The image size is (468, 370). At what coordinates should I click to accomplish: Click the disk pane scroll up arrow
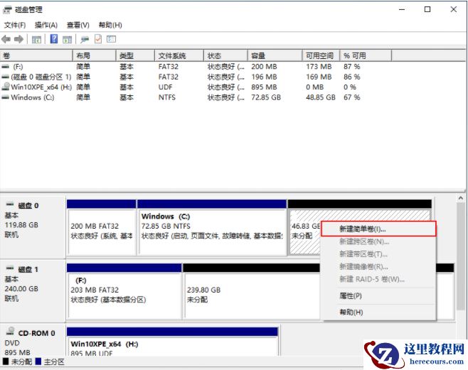coord(461,198)
